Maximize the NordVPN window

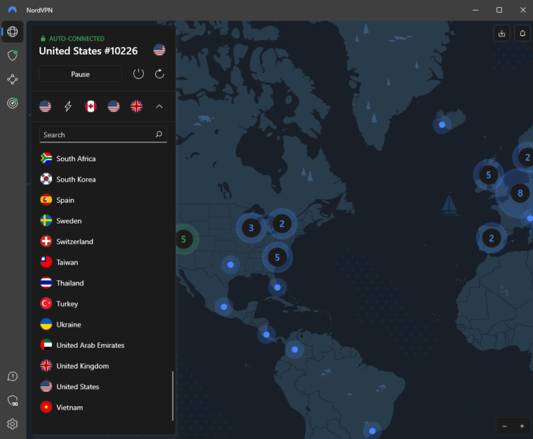[x=499, y=10]
